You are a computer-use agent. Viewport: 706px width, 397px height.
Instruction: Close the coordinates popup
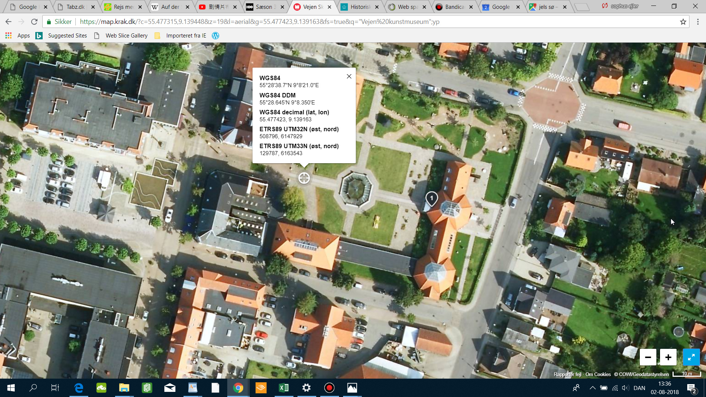pyautogui.click(x=349, y=76)
